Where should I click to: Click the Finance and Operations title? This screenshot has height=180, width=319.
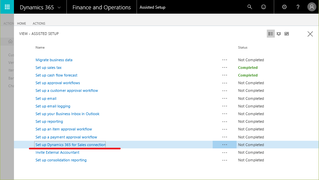(x=102, y=7)
